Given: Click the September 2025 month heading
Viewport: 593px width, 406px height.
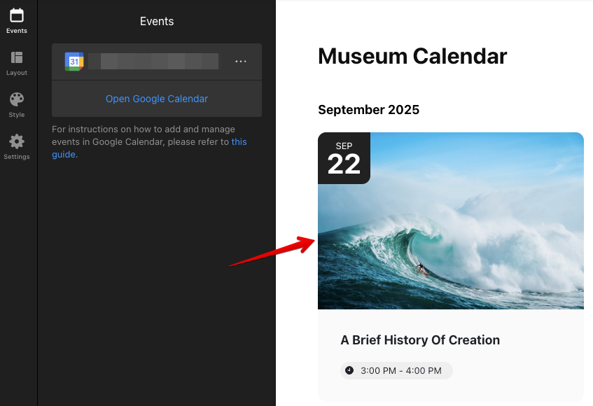Looking at the screenshot, I should (369, 110).
